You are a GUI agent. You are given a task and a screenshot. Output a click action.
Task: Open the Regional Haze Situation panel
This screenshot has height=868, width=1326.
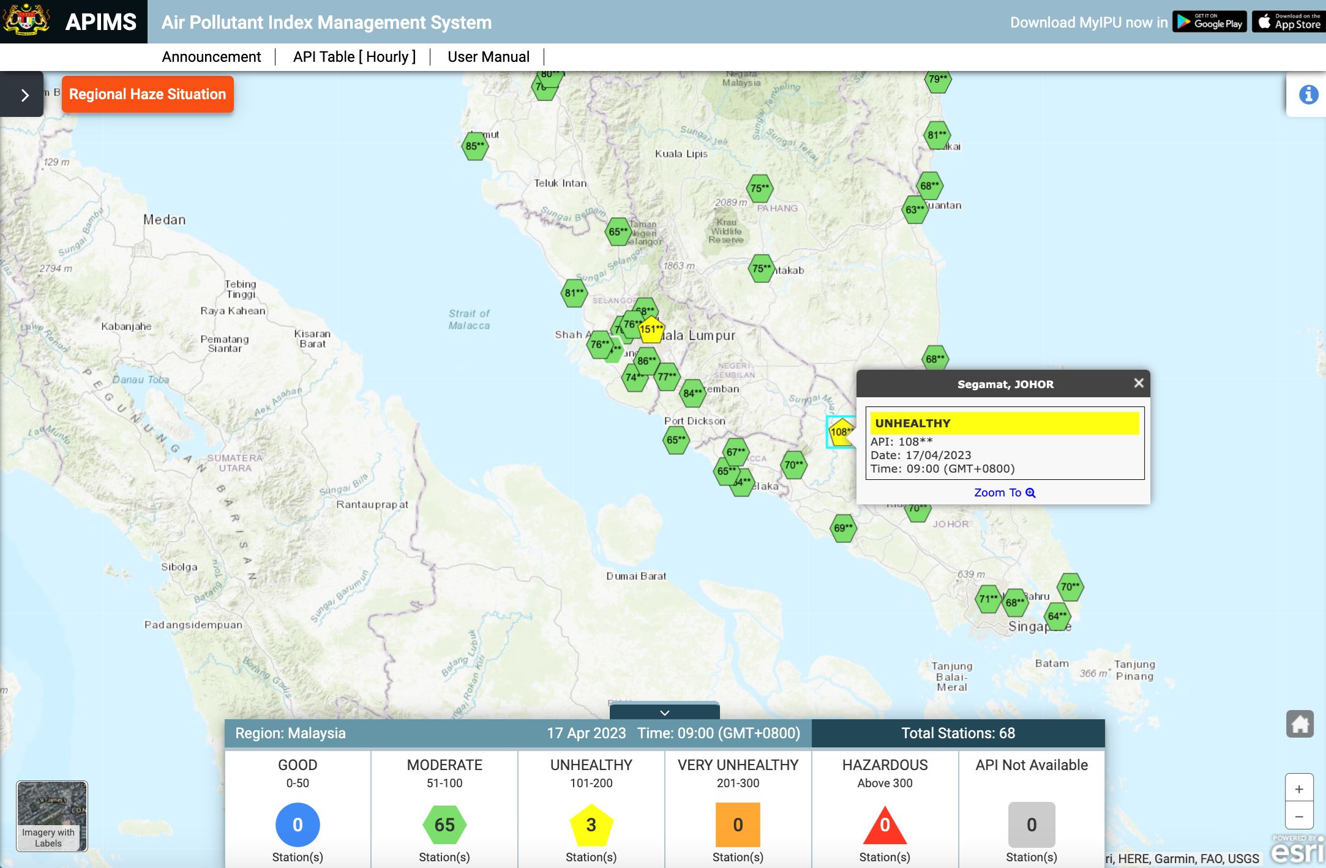click(147, 94)
